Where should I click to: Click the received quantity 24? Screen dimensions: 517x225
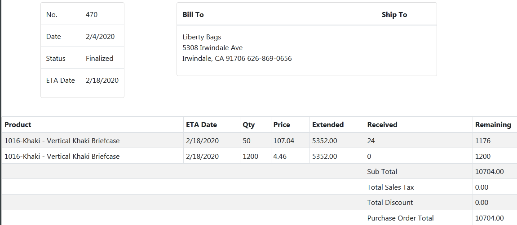[371, 141]
